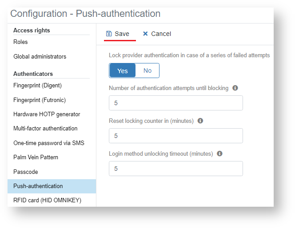295x228 pixels.
Task: Click the Save floppy disk icon
Action: 109,34
